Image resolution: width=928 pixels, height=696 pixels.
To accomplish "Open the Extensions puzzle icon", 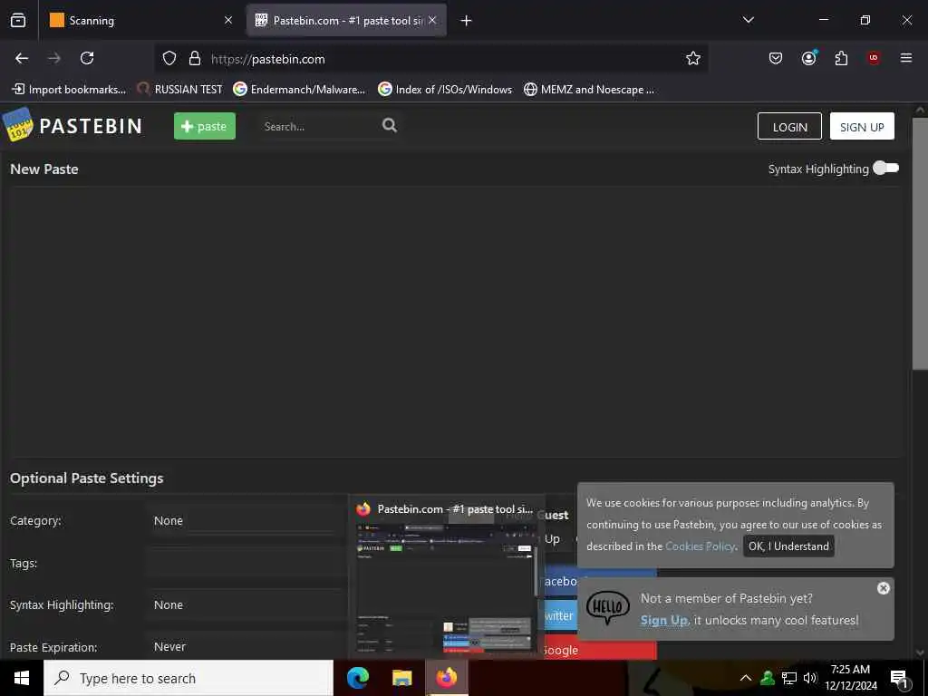I will 841,58.
